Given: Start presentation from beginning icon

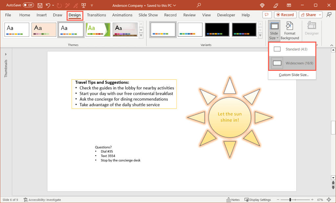Looking at the screenshot, I should coord(83,6).
